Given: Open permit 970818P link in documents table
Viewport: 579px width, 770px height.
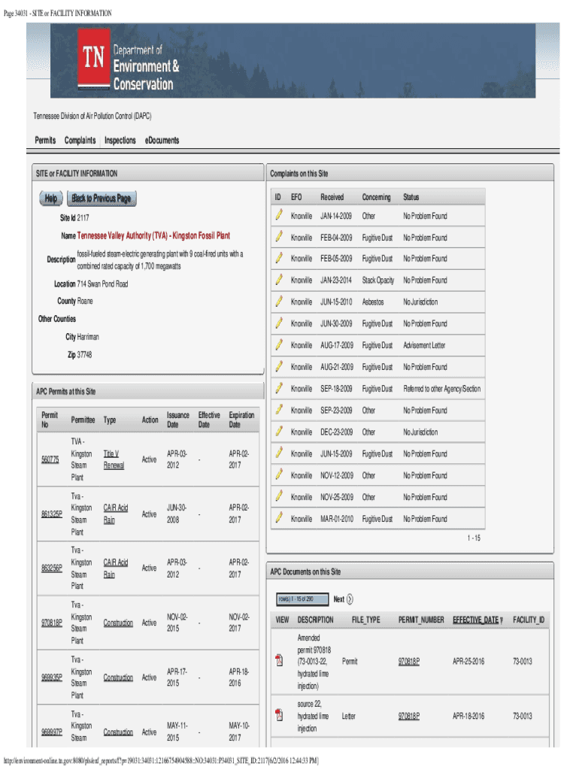Looking at the screenshot, I should pos(409,662).
